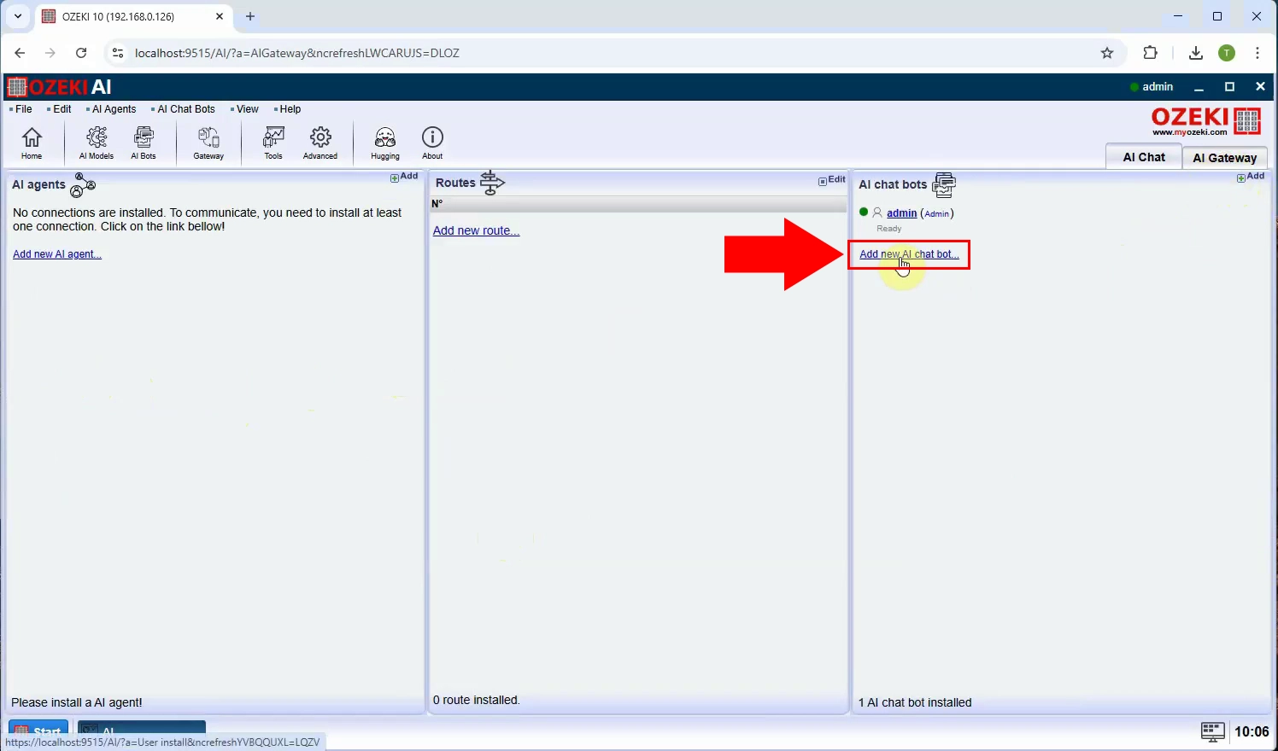Reload the browser page

click(81, 53)
